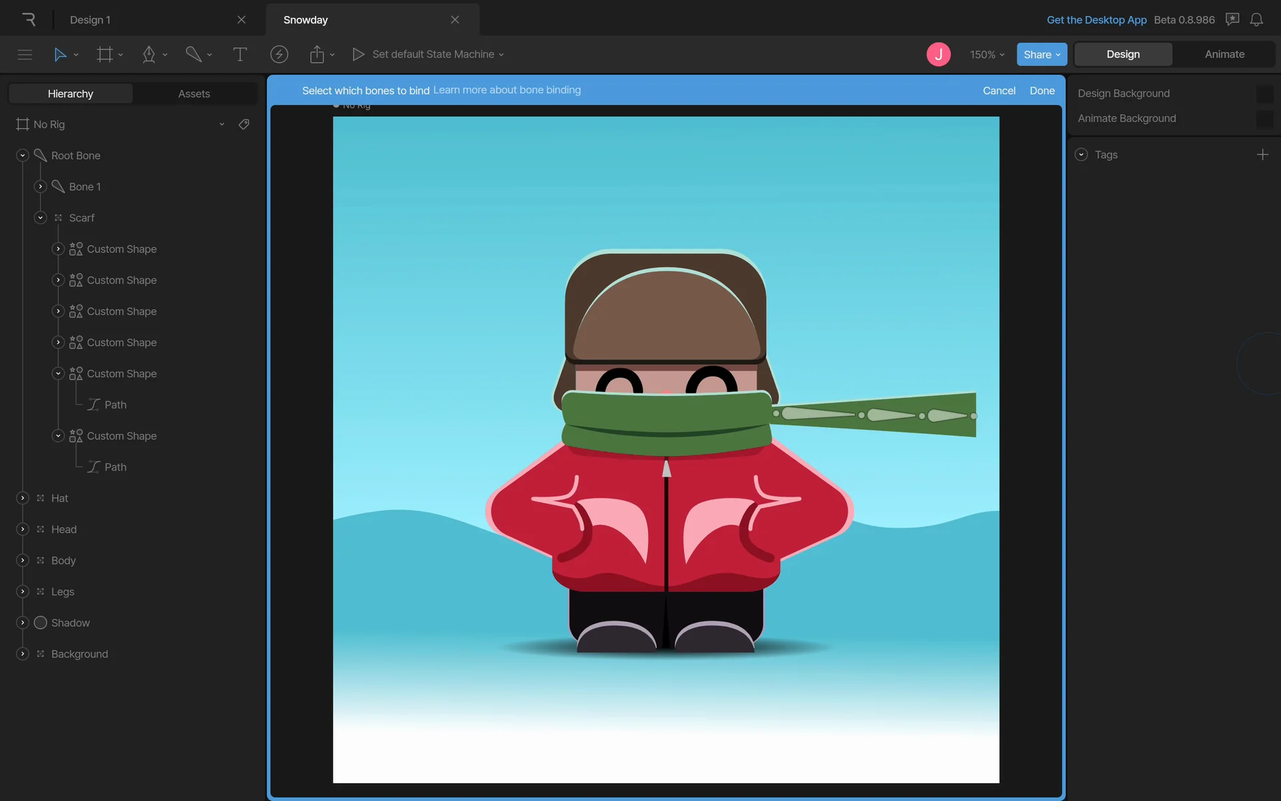Expand the Bone 1 tree item
1281x801 pixels.
tap(40, 186)
